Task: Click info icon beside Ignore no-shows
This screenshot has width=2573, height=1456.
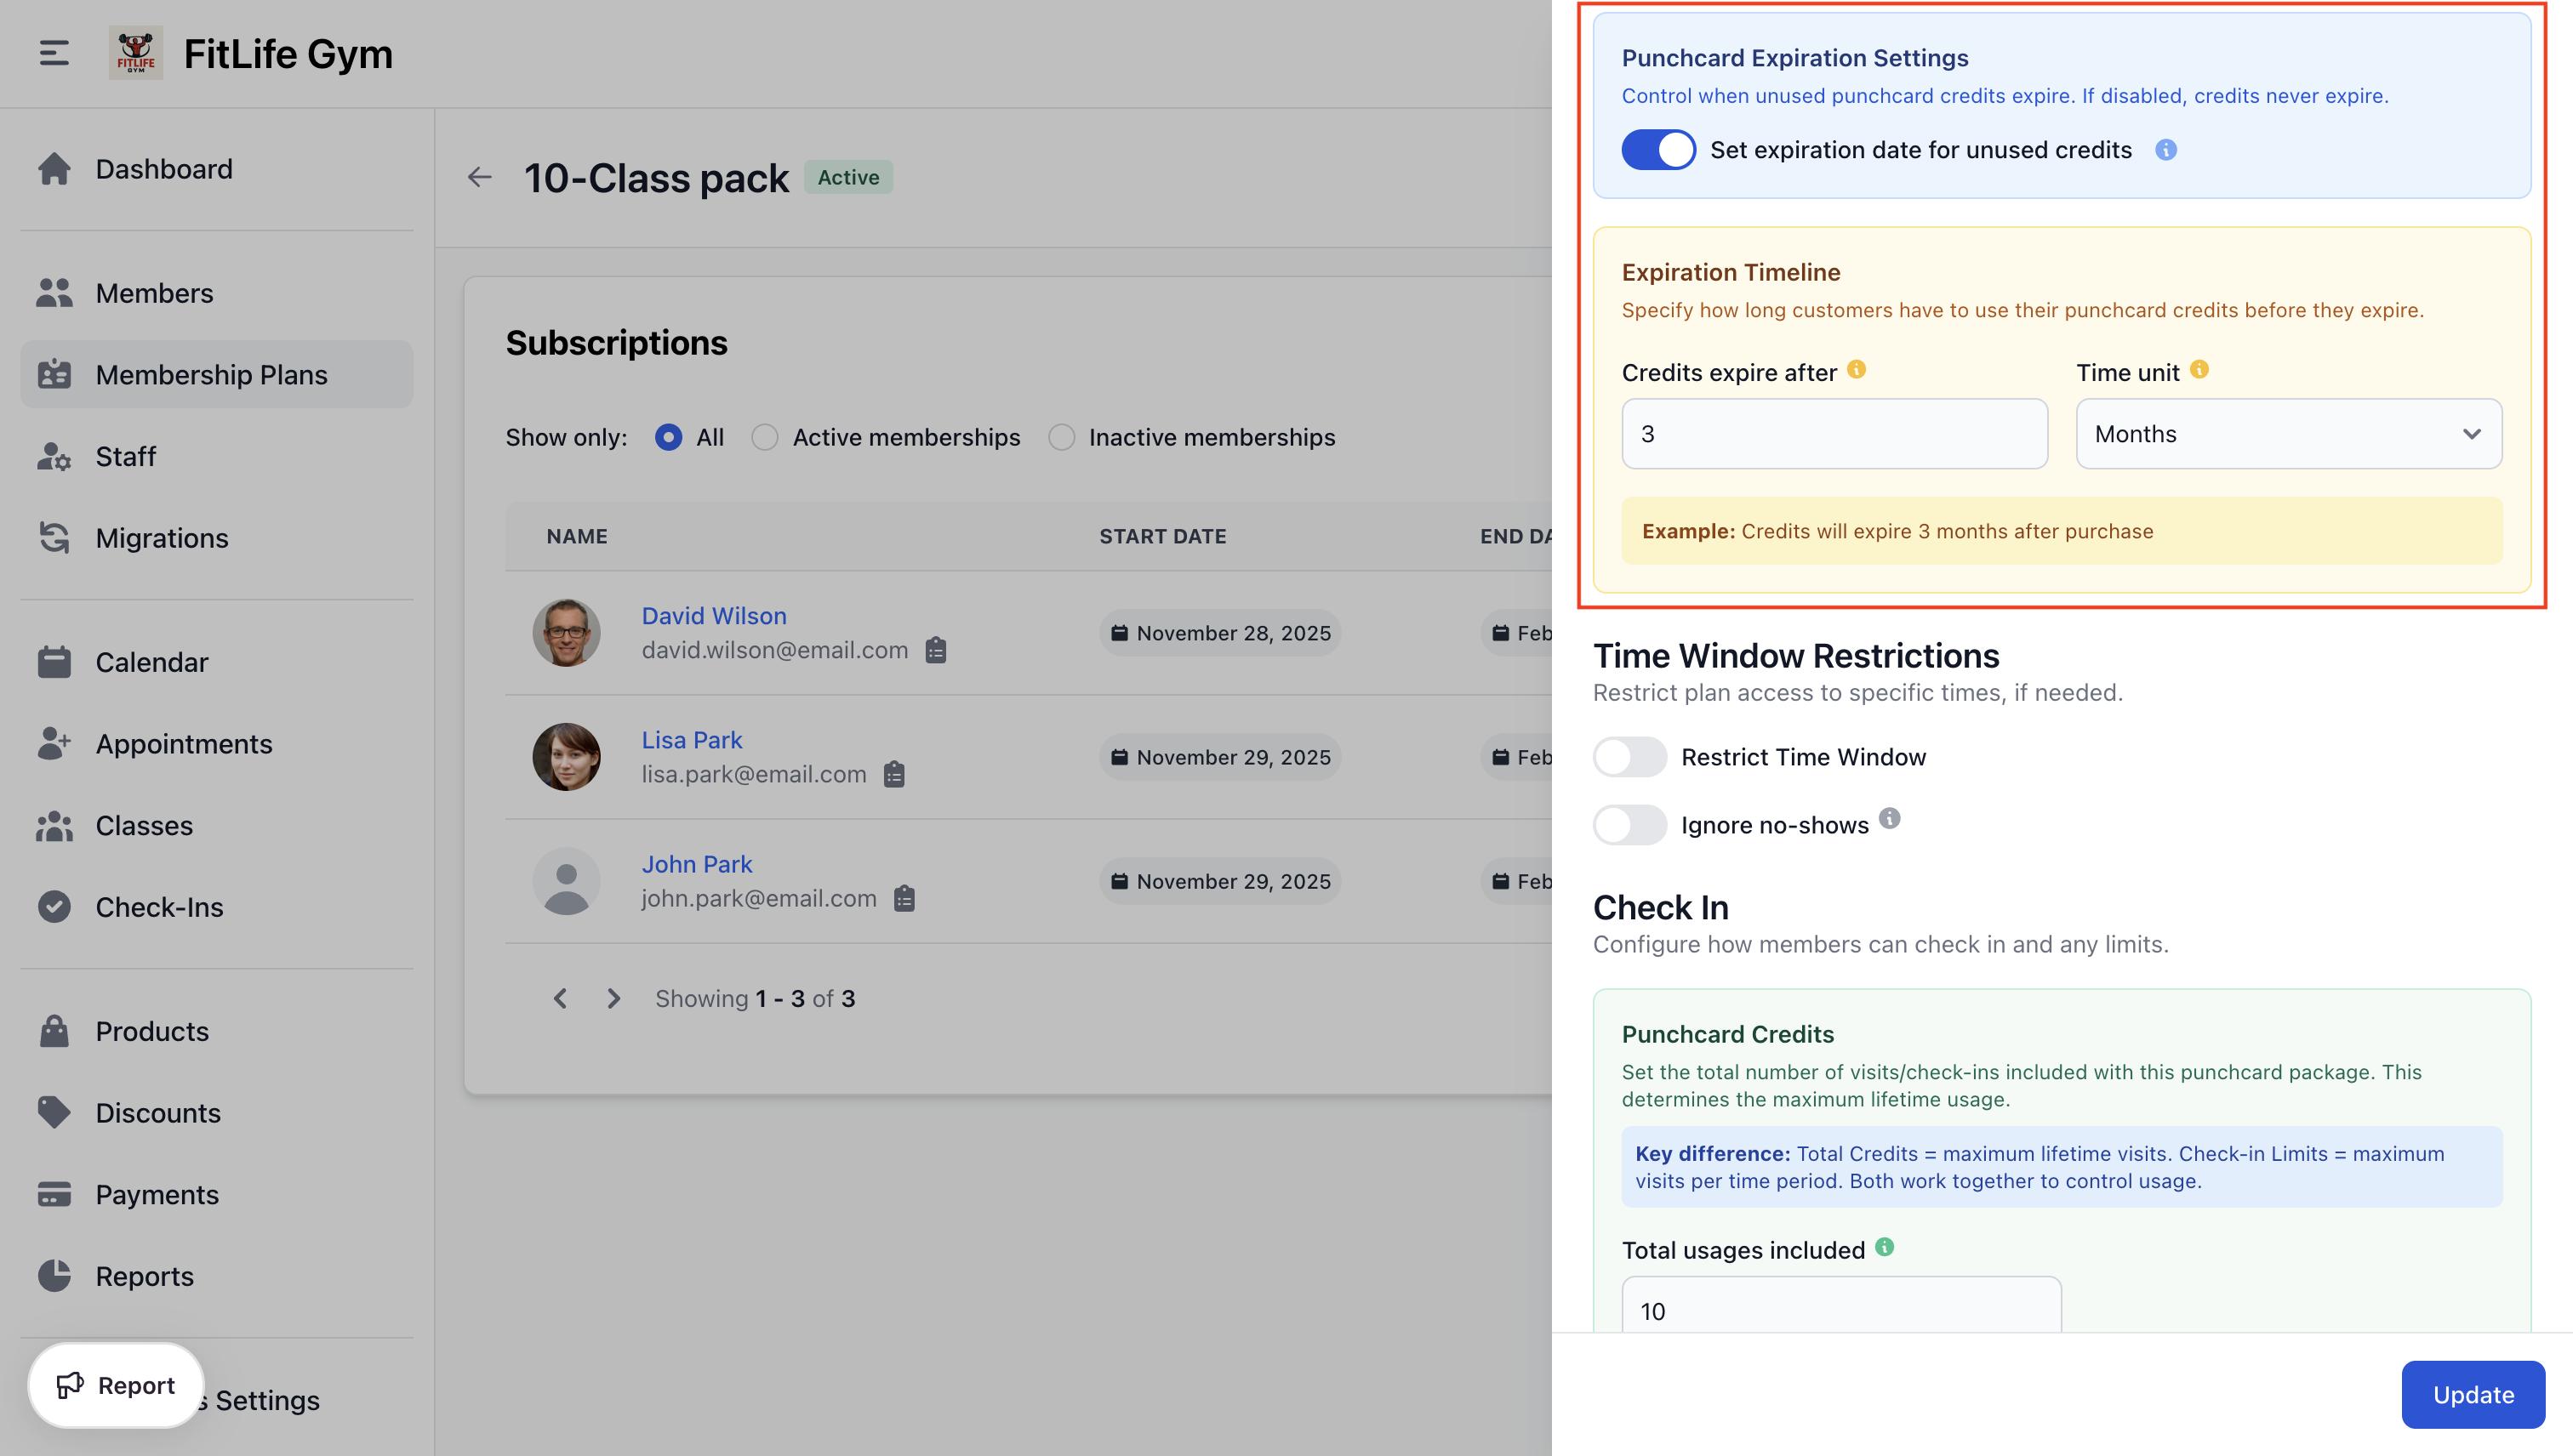Action: coord(1889,819)
